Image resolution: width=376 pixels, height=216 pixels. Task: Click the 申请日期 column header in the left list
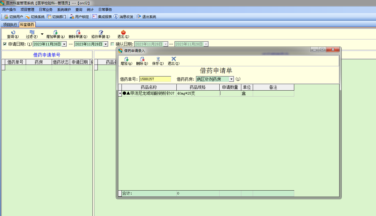[x=80, y=62]
